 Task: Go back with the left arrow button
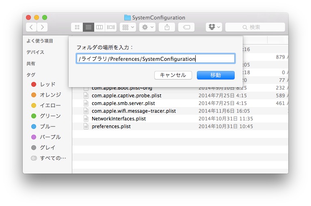[31, 27]
